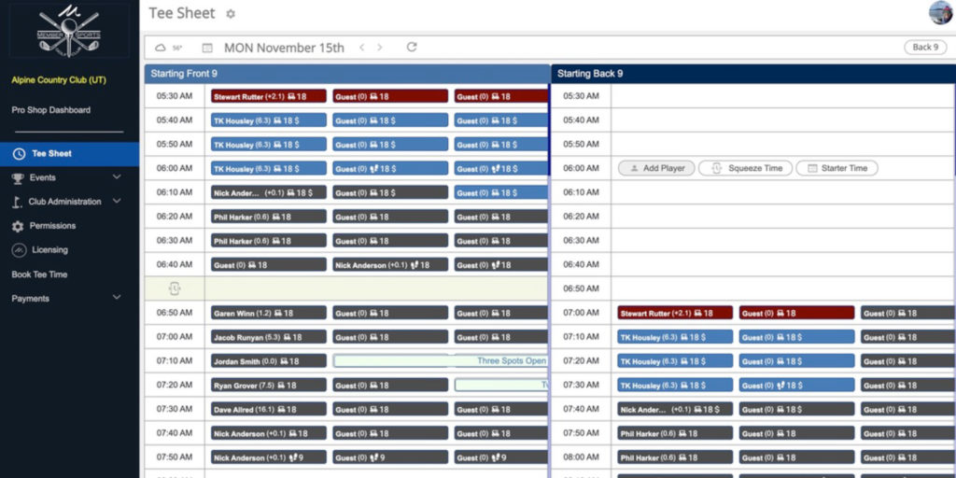Select the Three Spots Open slot
This screenshot has width=956, height=478.
click(x=441, y=361)
